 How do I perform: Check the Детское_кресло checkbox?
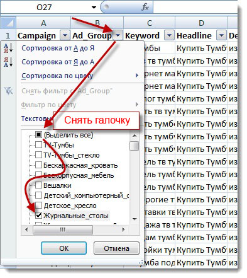tap(38, 206)
